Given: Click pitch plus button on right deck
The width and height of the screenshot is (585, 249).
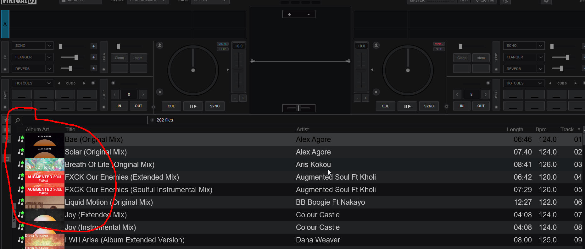Looking at the screenshot, I should (365, 98).
